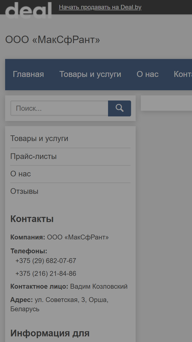
Task: Open the Главная navigation tab
Action: tap(28, 74)
